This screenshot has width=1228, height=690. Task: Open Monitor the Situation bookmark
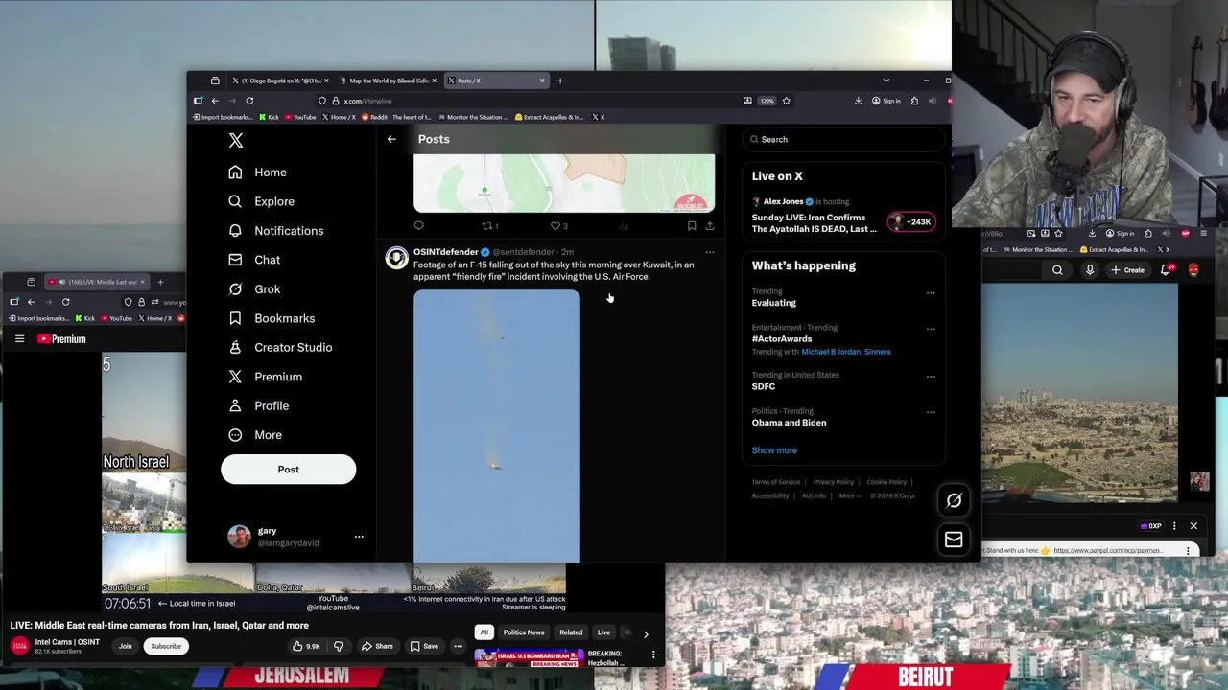pyautogui.click(x=473, y=117)
